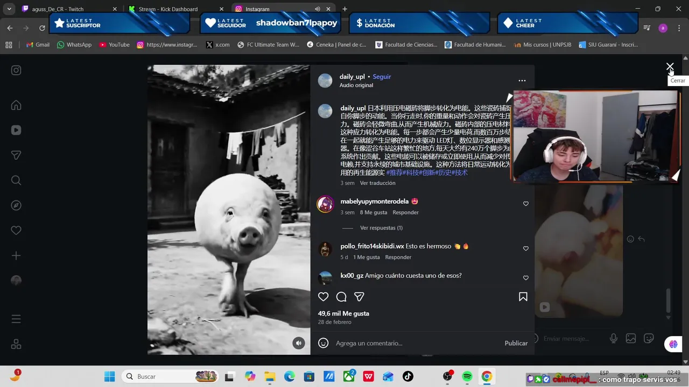This screenshot has height=387, width=689.
Task: Click the voice message microphone in chat
Action: click(x=613, y=339)
